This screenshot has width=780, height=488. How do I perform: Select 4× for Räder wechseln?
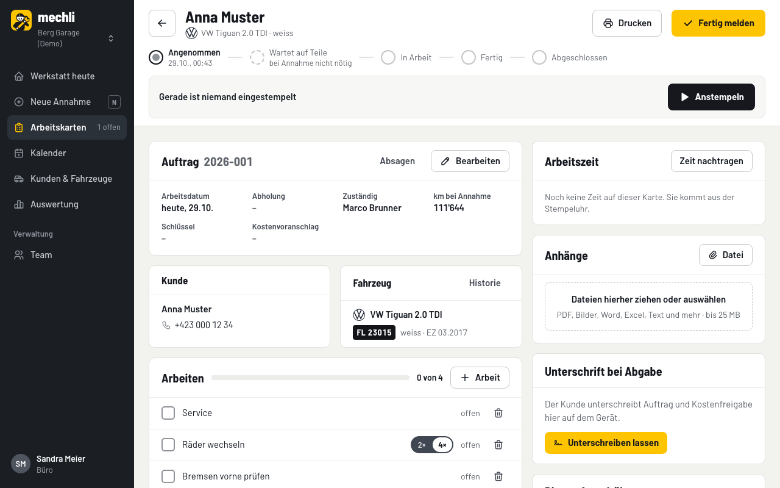(442, 445)
